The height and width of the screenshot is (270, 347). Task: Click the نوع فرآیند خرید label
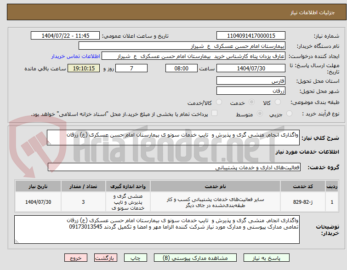(x=321, y=114)
